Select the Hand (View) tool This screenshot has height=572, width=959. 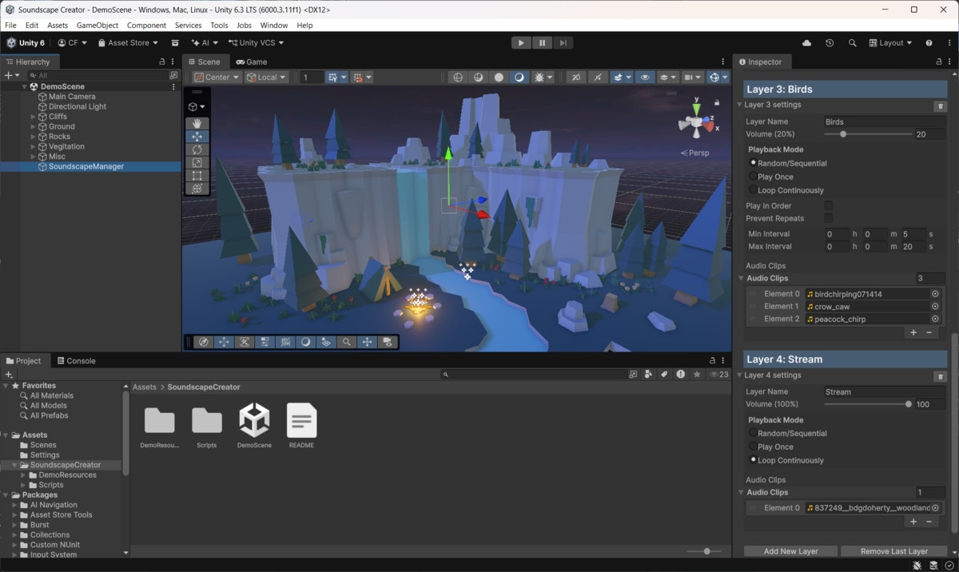197,124
